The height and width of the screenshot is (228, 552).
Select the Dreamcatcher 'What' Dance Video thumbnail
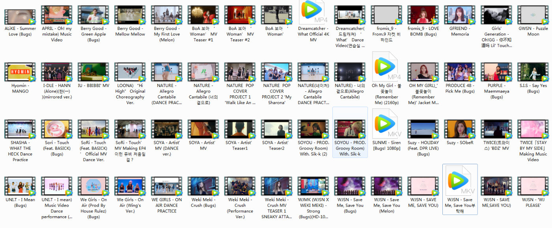[x=350, y=15]
